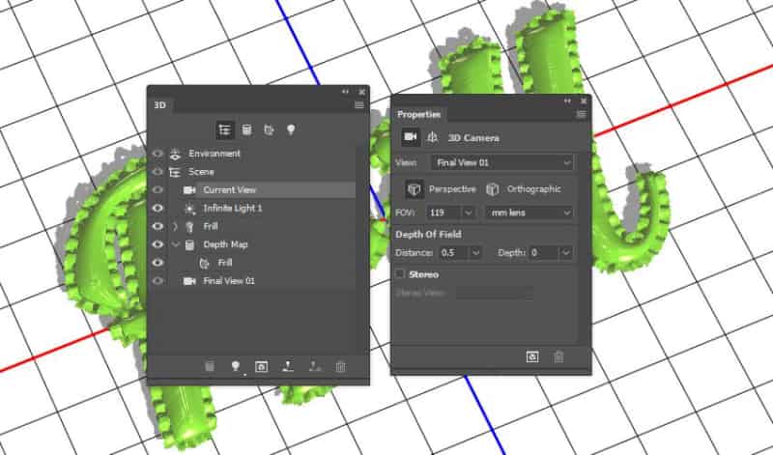Click trash icon in Properties panel
This screenshot has height=455, width=773.
(x=558, y=356)
